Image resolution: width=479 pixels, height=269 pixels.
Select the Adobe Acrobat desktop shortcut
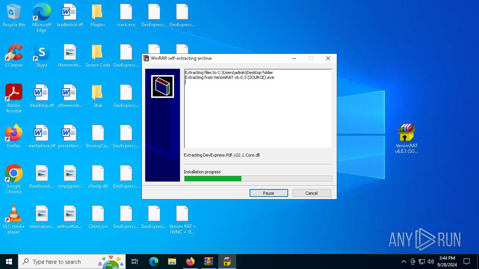pos(14,99)
